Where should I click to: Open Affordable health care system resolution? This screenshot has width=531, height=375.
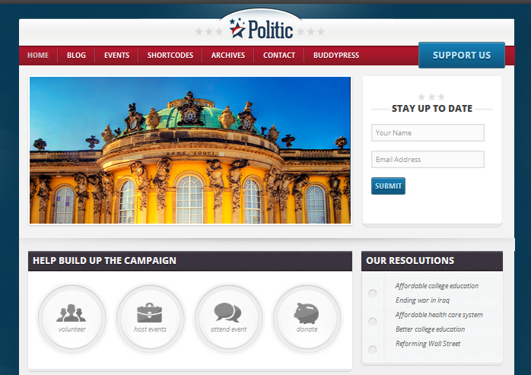[439, 315]
